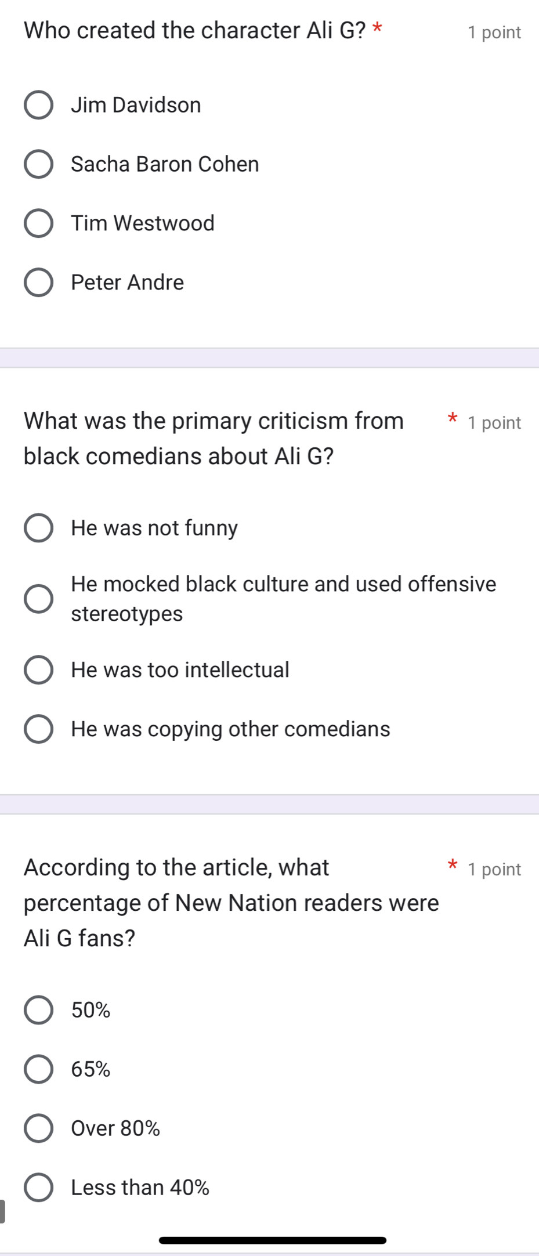Click the 'Sacha Baron Cohen' label text
Image resolution: width=539 pixels, height=1256 pixels.
(x=165, y=164)
